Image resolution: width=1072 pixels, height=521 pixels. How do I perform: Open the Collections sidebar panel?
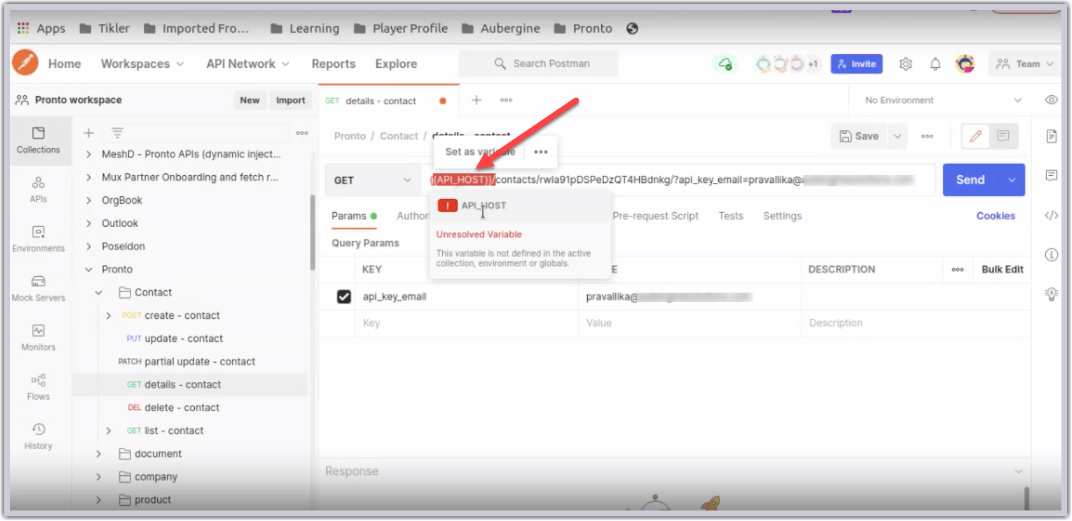click(39, 140)
